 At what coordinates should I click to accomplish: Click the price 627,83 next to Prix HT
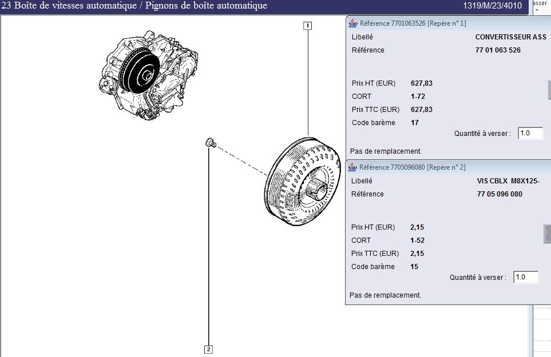tap(422, 83)
